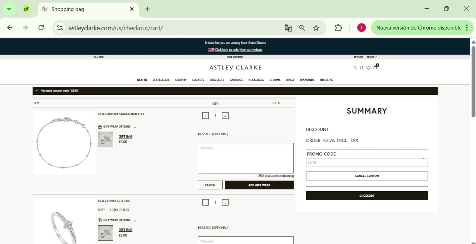This screenshot has height=244, width=476.
Task: Open the Rings menu
Action: pos(290,80)
